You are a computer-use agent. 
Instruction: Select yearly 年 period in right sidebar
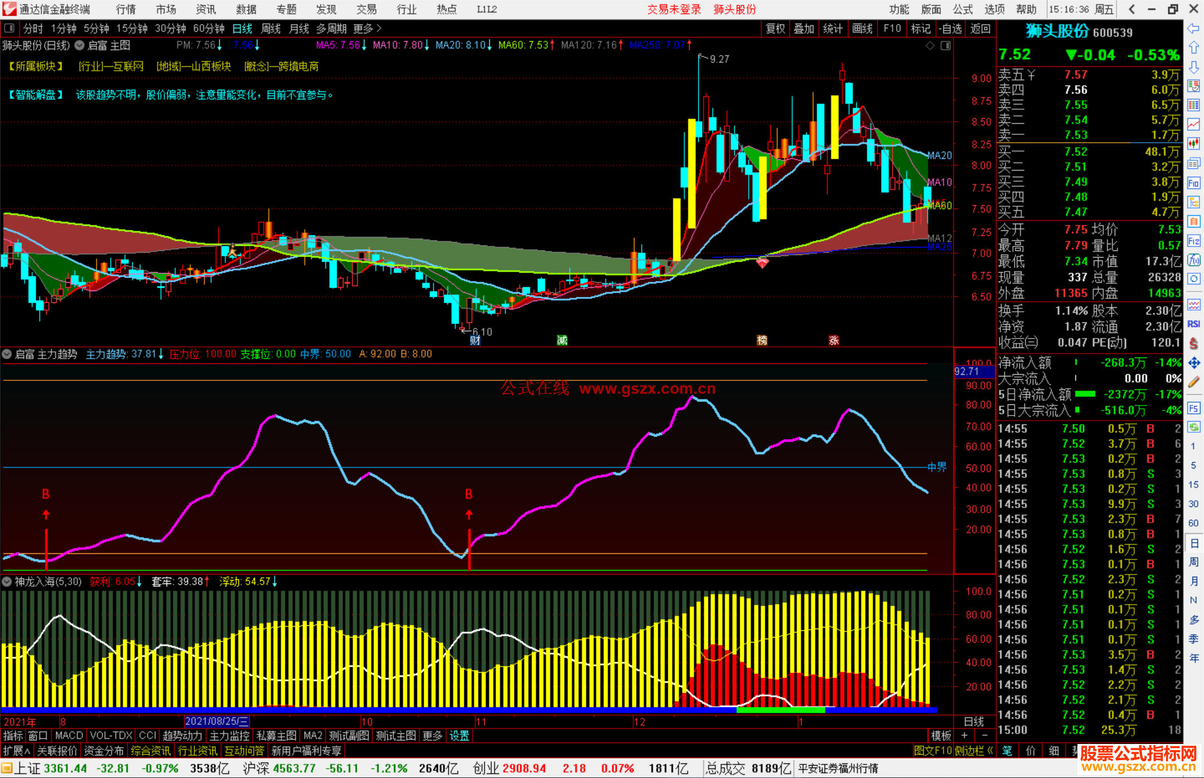point(1193,658)
